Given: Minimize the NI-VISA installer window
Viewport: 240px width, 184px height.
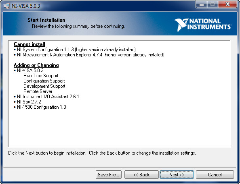Looking at the screenshot, I should 202,4.
